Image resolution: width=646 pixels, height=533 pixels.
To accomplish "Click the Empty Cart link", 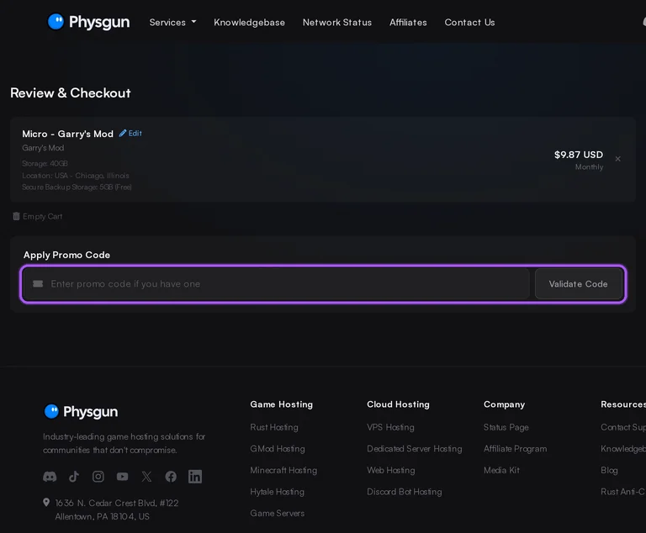I will 38,216.
